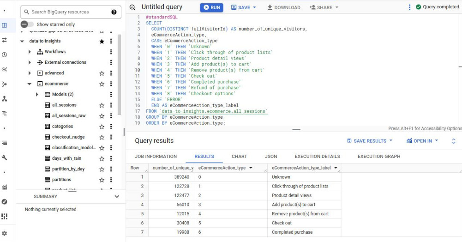Click the help icon in search box
The height and width of the screenshot is (242, 462).
coord(114,12)
